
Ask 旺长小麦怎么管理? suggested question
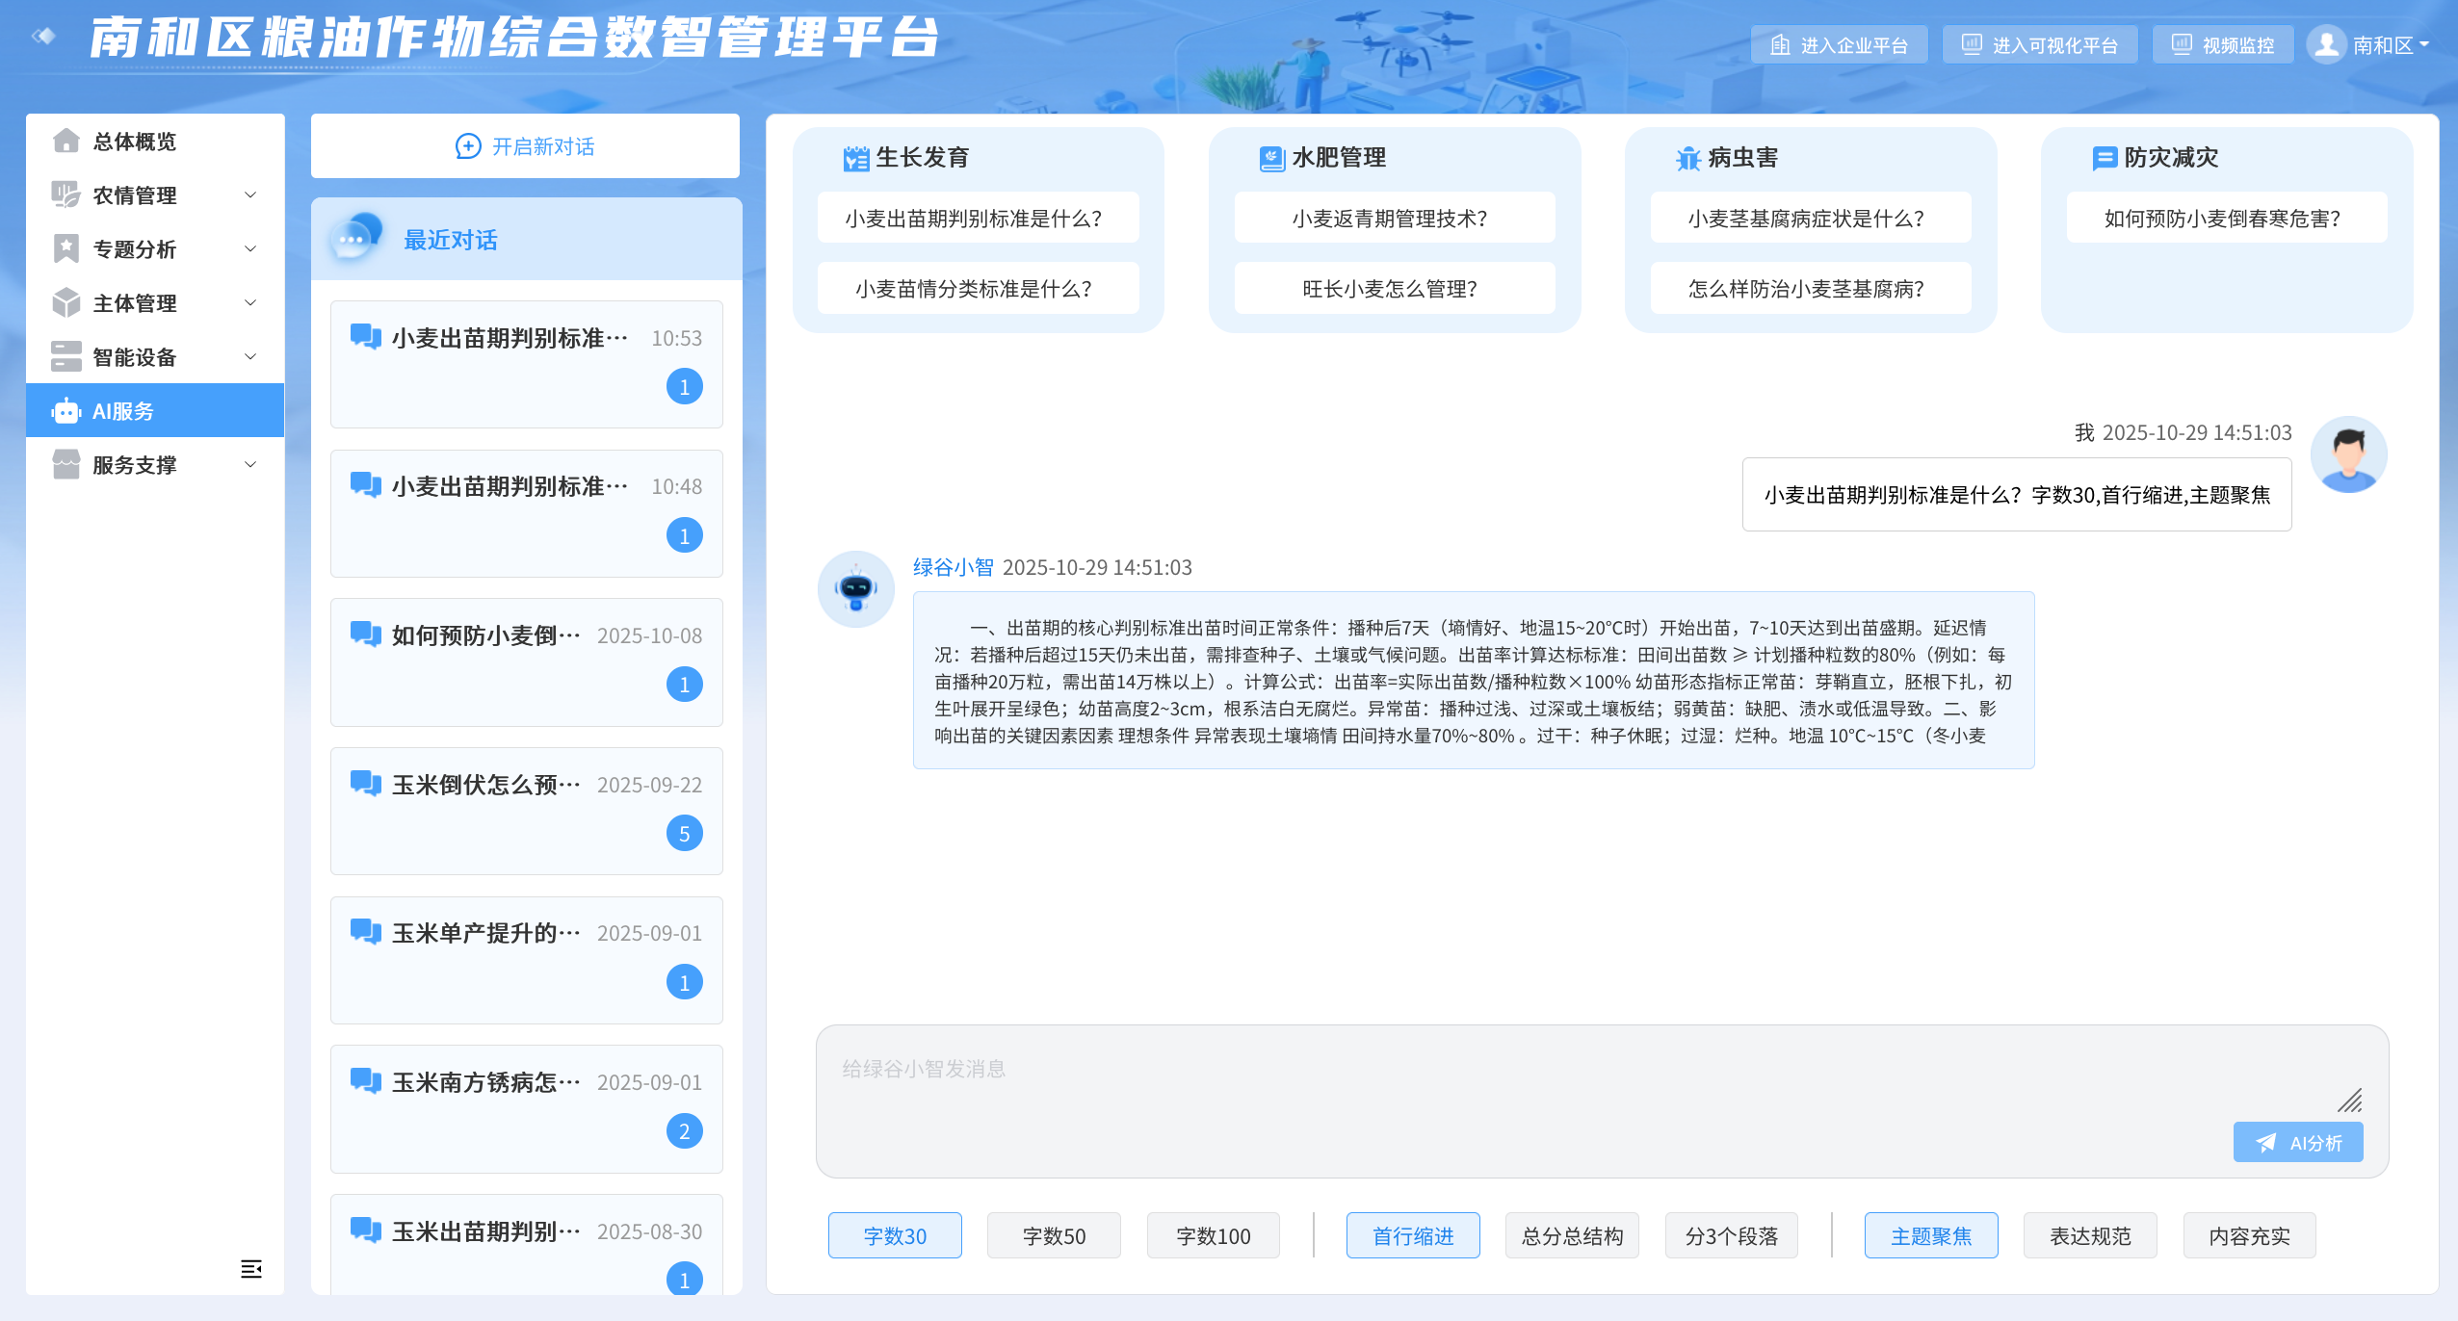coord(1394,289)
